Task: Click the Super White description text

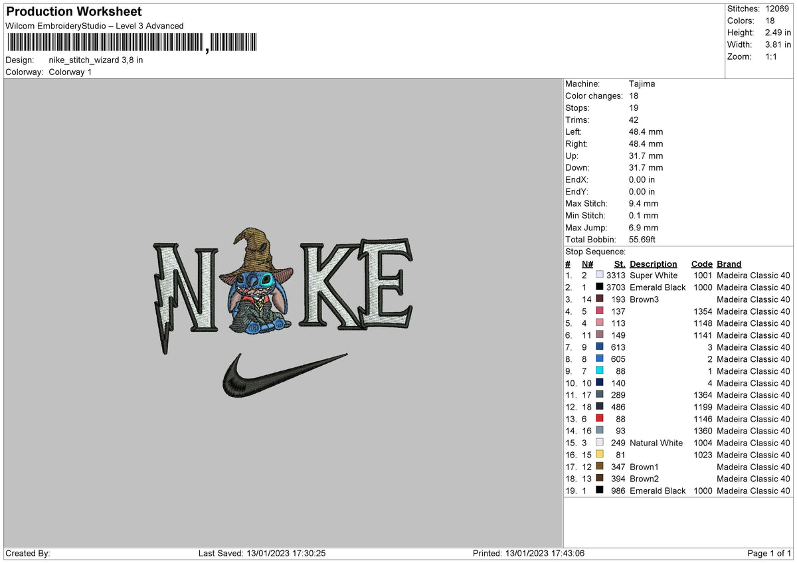Action: (654, 275)
